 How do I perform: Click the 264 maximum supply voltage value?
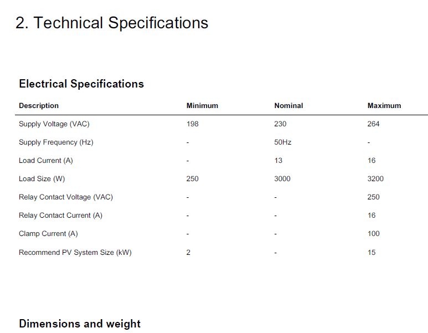coord(373,124)
